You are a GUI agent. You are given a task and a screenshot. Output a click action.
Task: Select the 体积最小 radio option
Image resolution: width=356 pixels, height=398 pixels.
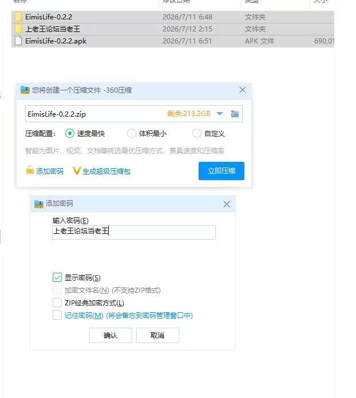(132, 133)
